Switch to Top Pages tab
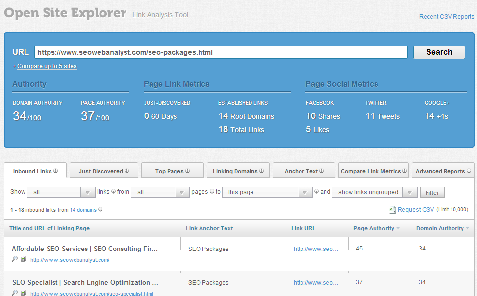 (173, 171)
